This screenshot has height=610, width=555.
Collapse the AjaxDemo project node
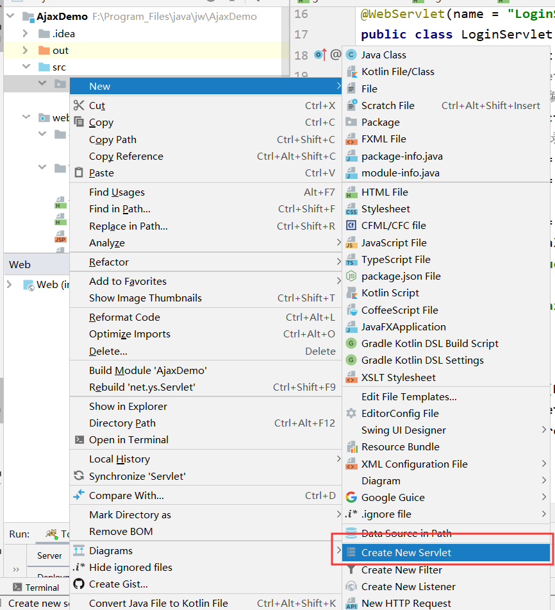tap(10, 16)
